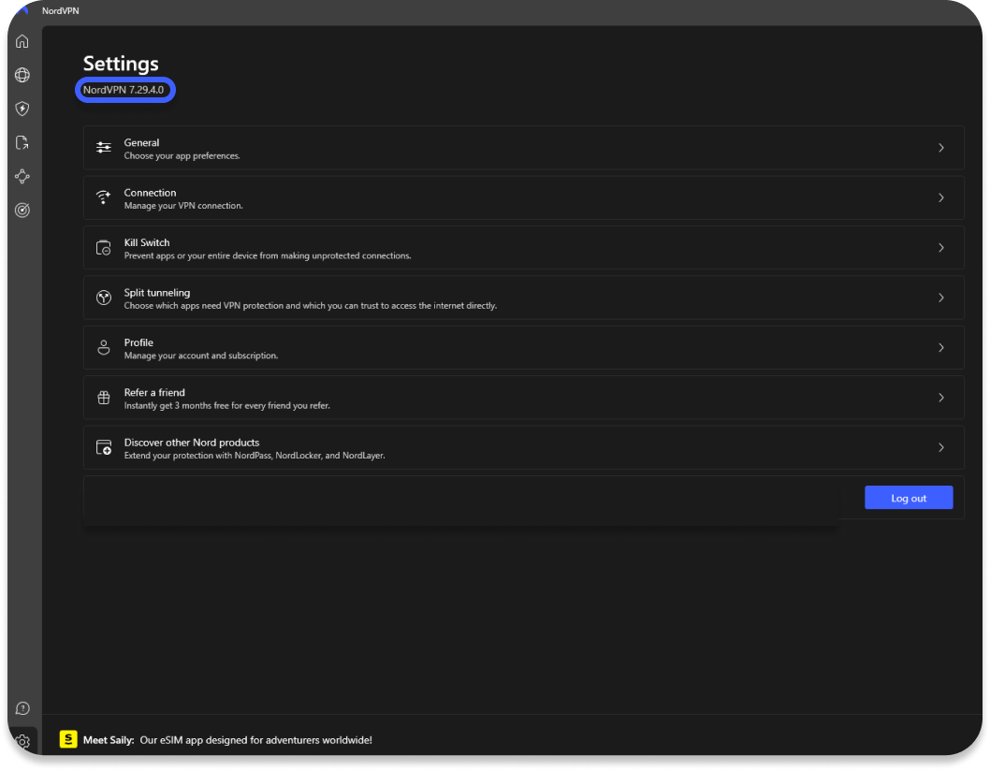Screen dimensions: 990x771
Task: Open Threat Protection shield icon
Action: pos(22,109)
